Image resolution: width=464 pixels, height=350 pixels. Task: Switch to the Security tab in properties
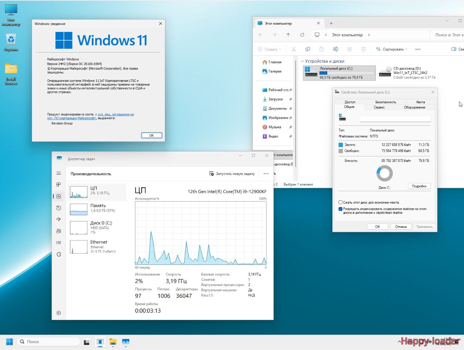(x=385, y=102)
